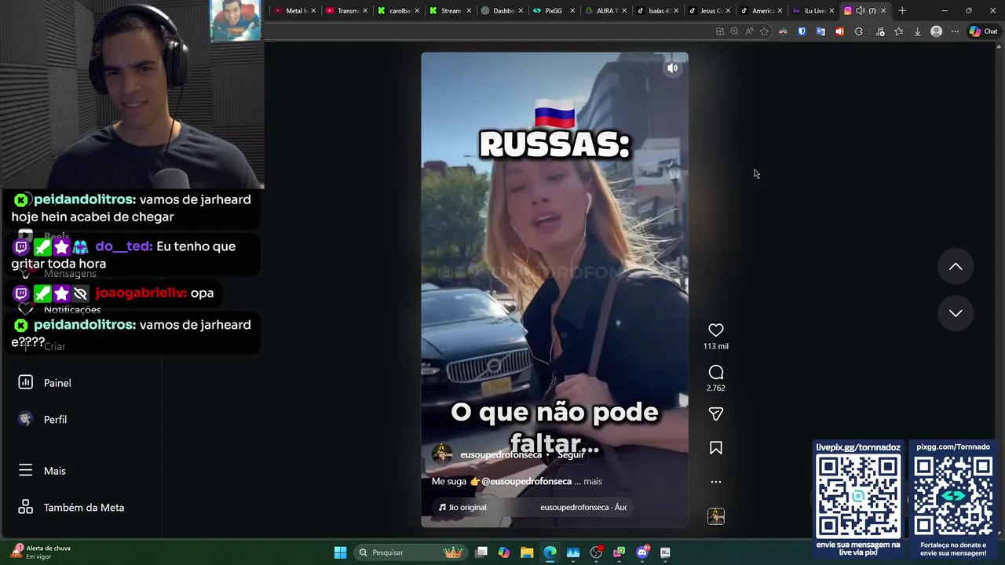Open the Alerta de chuva weather widget

(40, 552)
